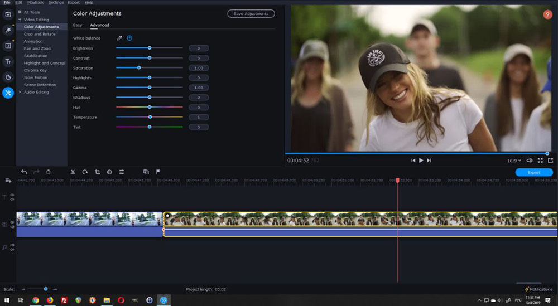The height and width of the screenshot is (306, 558).
Task: Click the Windows Start button
Action: coord(6,300)
